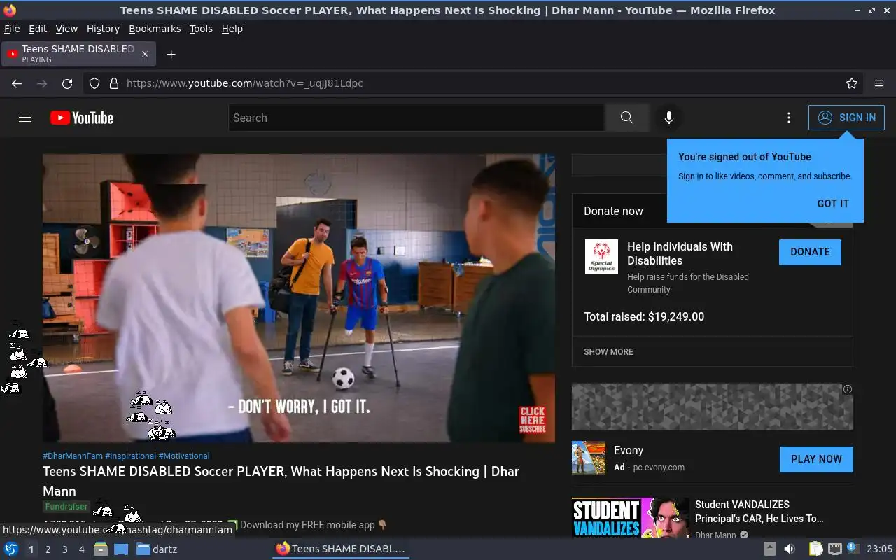Image resolution: width=896 pixels, height=560 pixels.
Task: Click the network tray icon
Action: (834, 549)
